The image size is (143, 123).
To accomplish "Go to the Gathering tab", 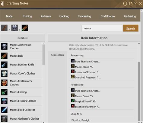I will pos(130,16).
